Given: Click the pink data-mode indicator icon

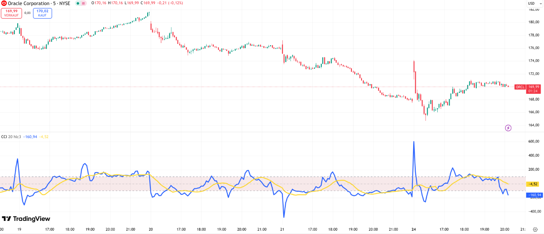Looking at the screenshot, I should pos(83,3).
